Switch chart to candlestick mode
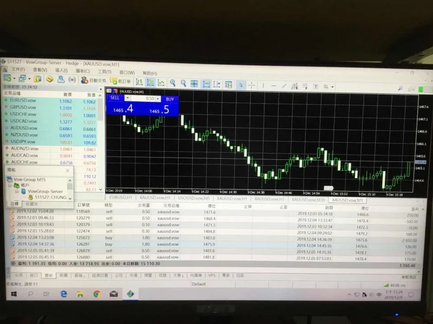 (150, 82)
